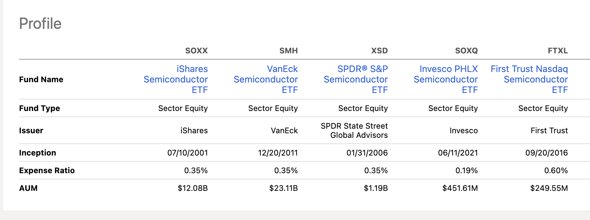Image resolution: width=590 pixels, height=220 pixels.
Task: Select the XSD column header
Action: 379,51
